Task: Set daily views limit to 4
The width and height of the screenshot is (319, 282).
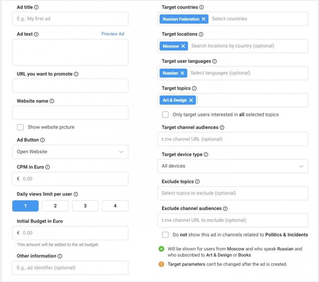Action: (x=115, y=206)
